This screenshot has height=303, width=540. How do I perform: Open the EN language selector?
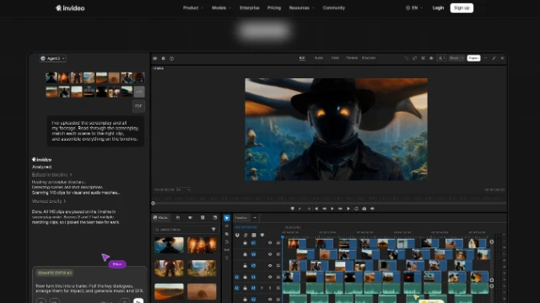pos(414,8)
